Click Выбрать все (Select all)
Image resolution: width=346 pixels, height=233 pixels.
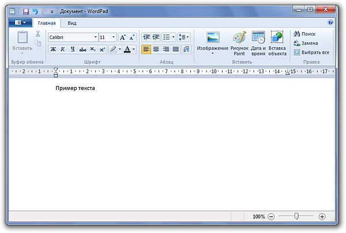(311, 52)
